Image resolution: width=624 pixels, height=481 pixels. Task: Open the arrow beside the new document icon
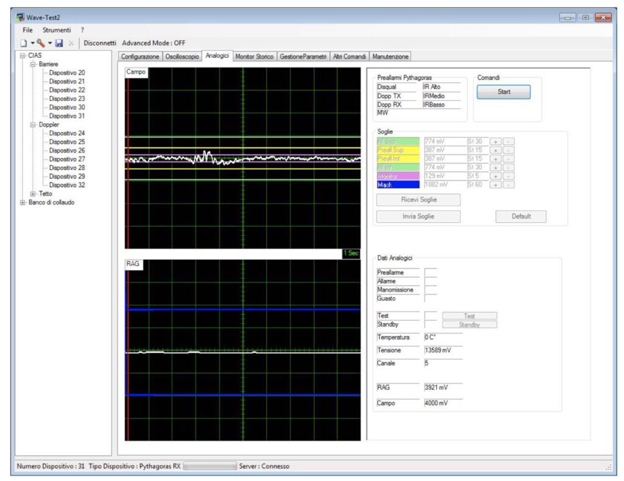click(32, 43)
